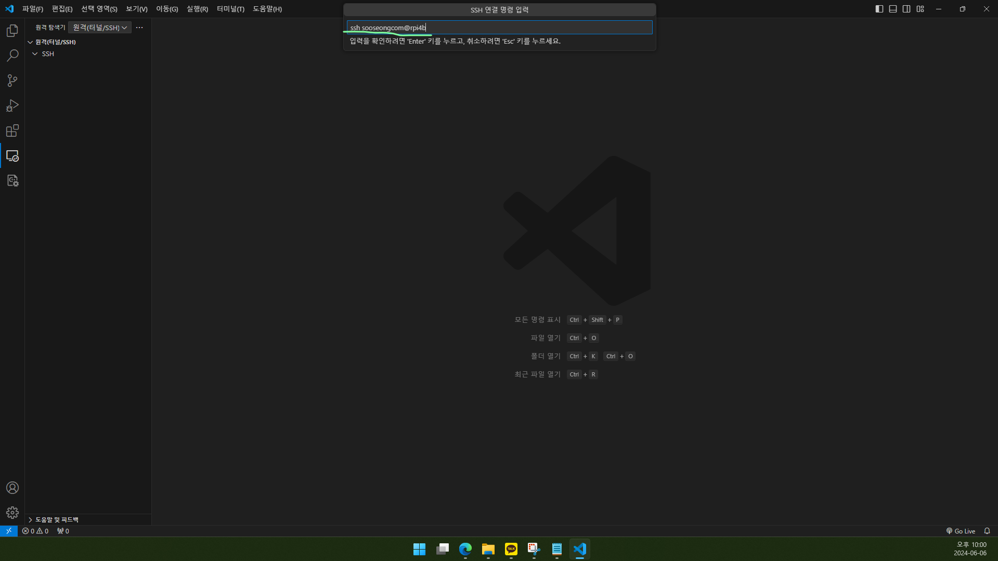Toggle bottom panel layout icon

point(893,9)
